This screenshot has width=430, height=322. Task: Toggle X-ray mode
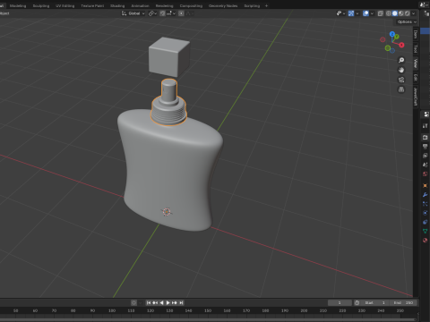point(380,13)
